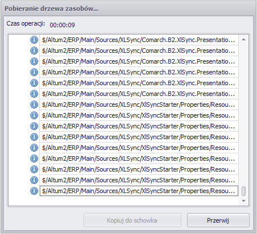The width and height of the screenshot is (257, 234).
Task: Click info icon of first XlSyncStarter Properties row
Action: pyautogui.click(x=34, y=105)
